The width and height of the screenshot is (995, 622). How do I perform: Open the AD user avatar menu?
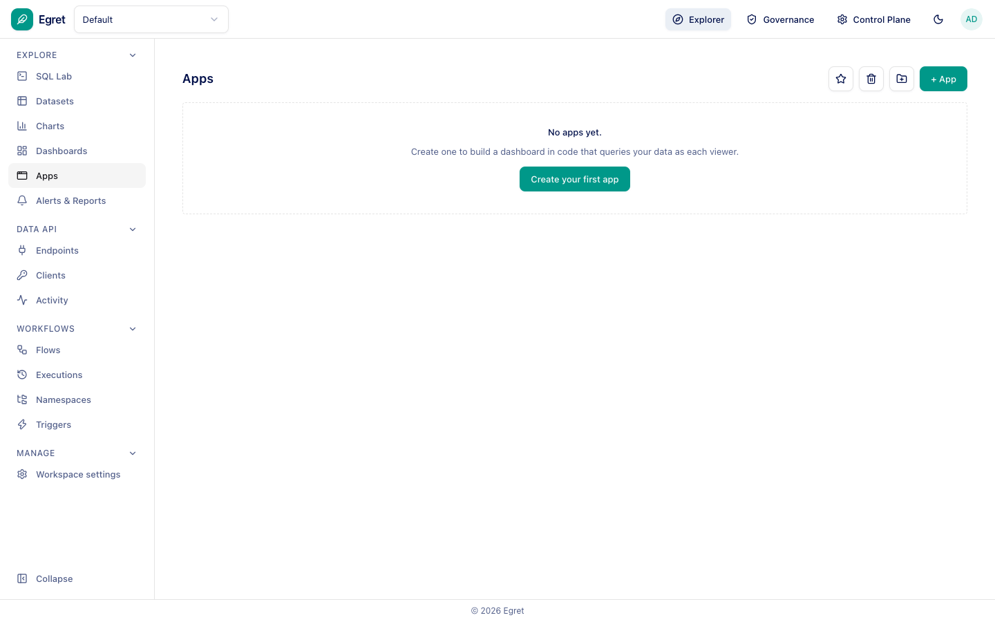pyautogui.click(x=972, y=19)
